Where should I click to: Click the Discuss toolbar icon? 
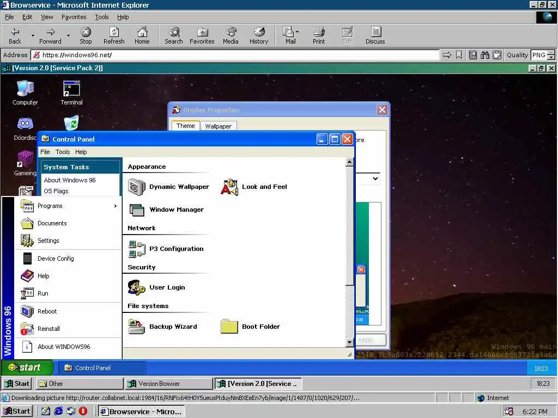(375, 35)
